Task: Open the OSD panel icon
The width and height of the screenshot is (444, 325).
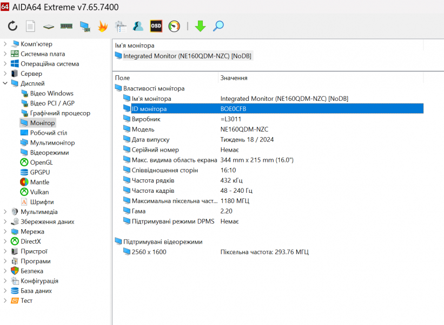Action: [156, 26]
